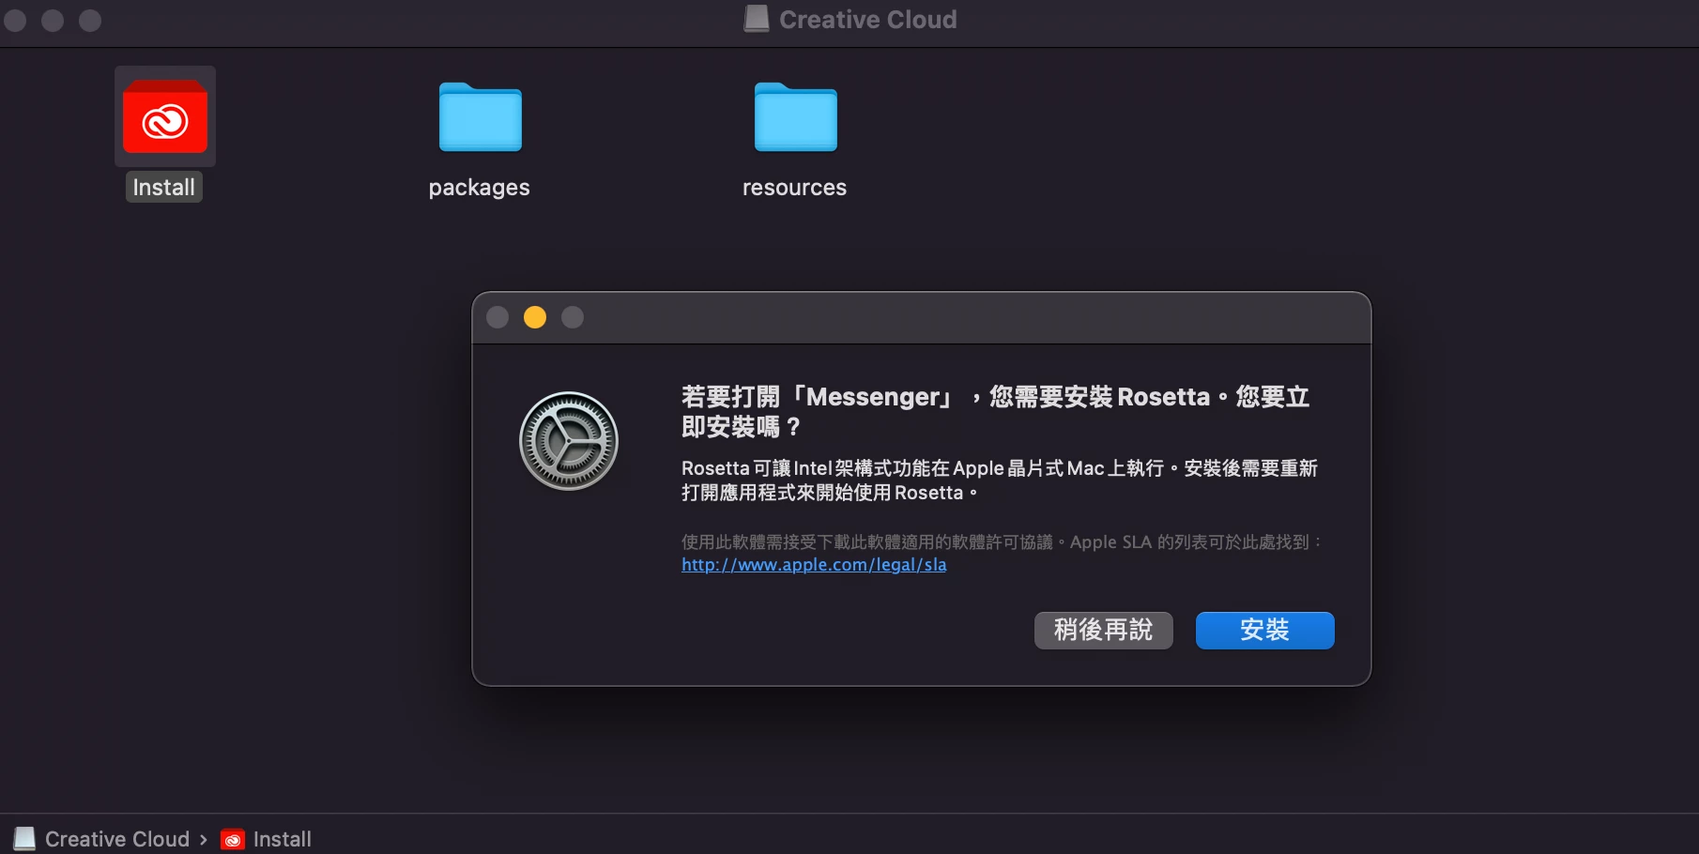Screen dimensions: 1699x854
Task: Click the Install icon in path bar
Action: (233, 840)
